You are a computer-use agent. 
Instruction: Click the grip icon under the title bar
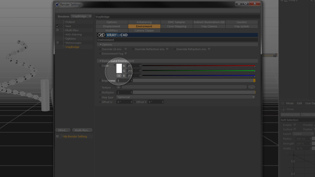[58, 10]
